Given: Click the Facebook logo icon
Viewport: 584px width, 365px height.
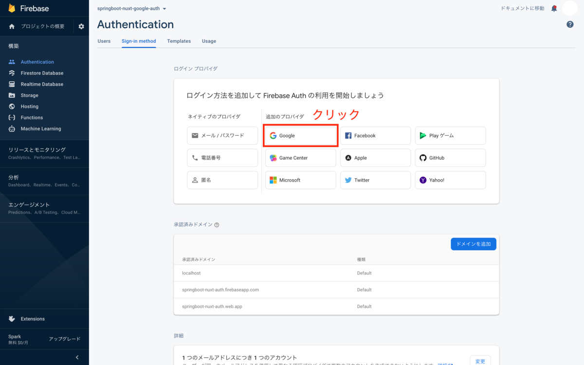Looking at the screenshot, I should pos(348,136).
